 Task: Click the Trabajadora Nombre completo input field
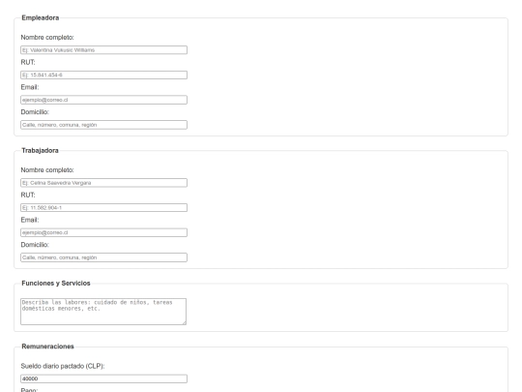103,183
